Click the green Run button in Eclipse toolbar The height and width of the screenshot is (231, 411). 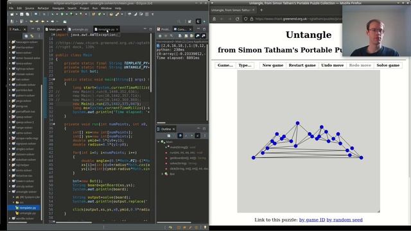point(62,14)
